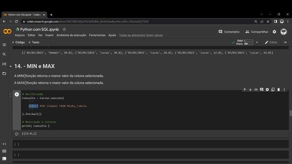Copy link to cell icon
292x164 pixels.
pos(256,90)
